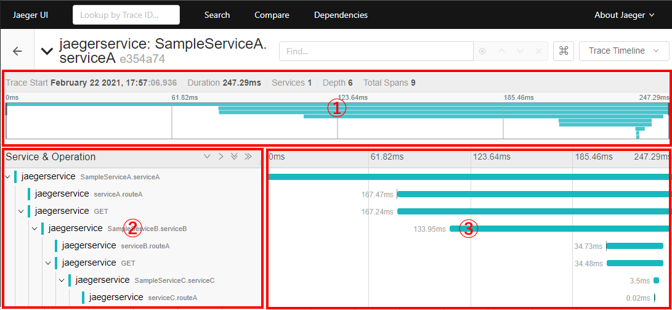672x310 pixels.
Task: Collapse one level with right chevron icon
Action: (221, 157)
